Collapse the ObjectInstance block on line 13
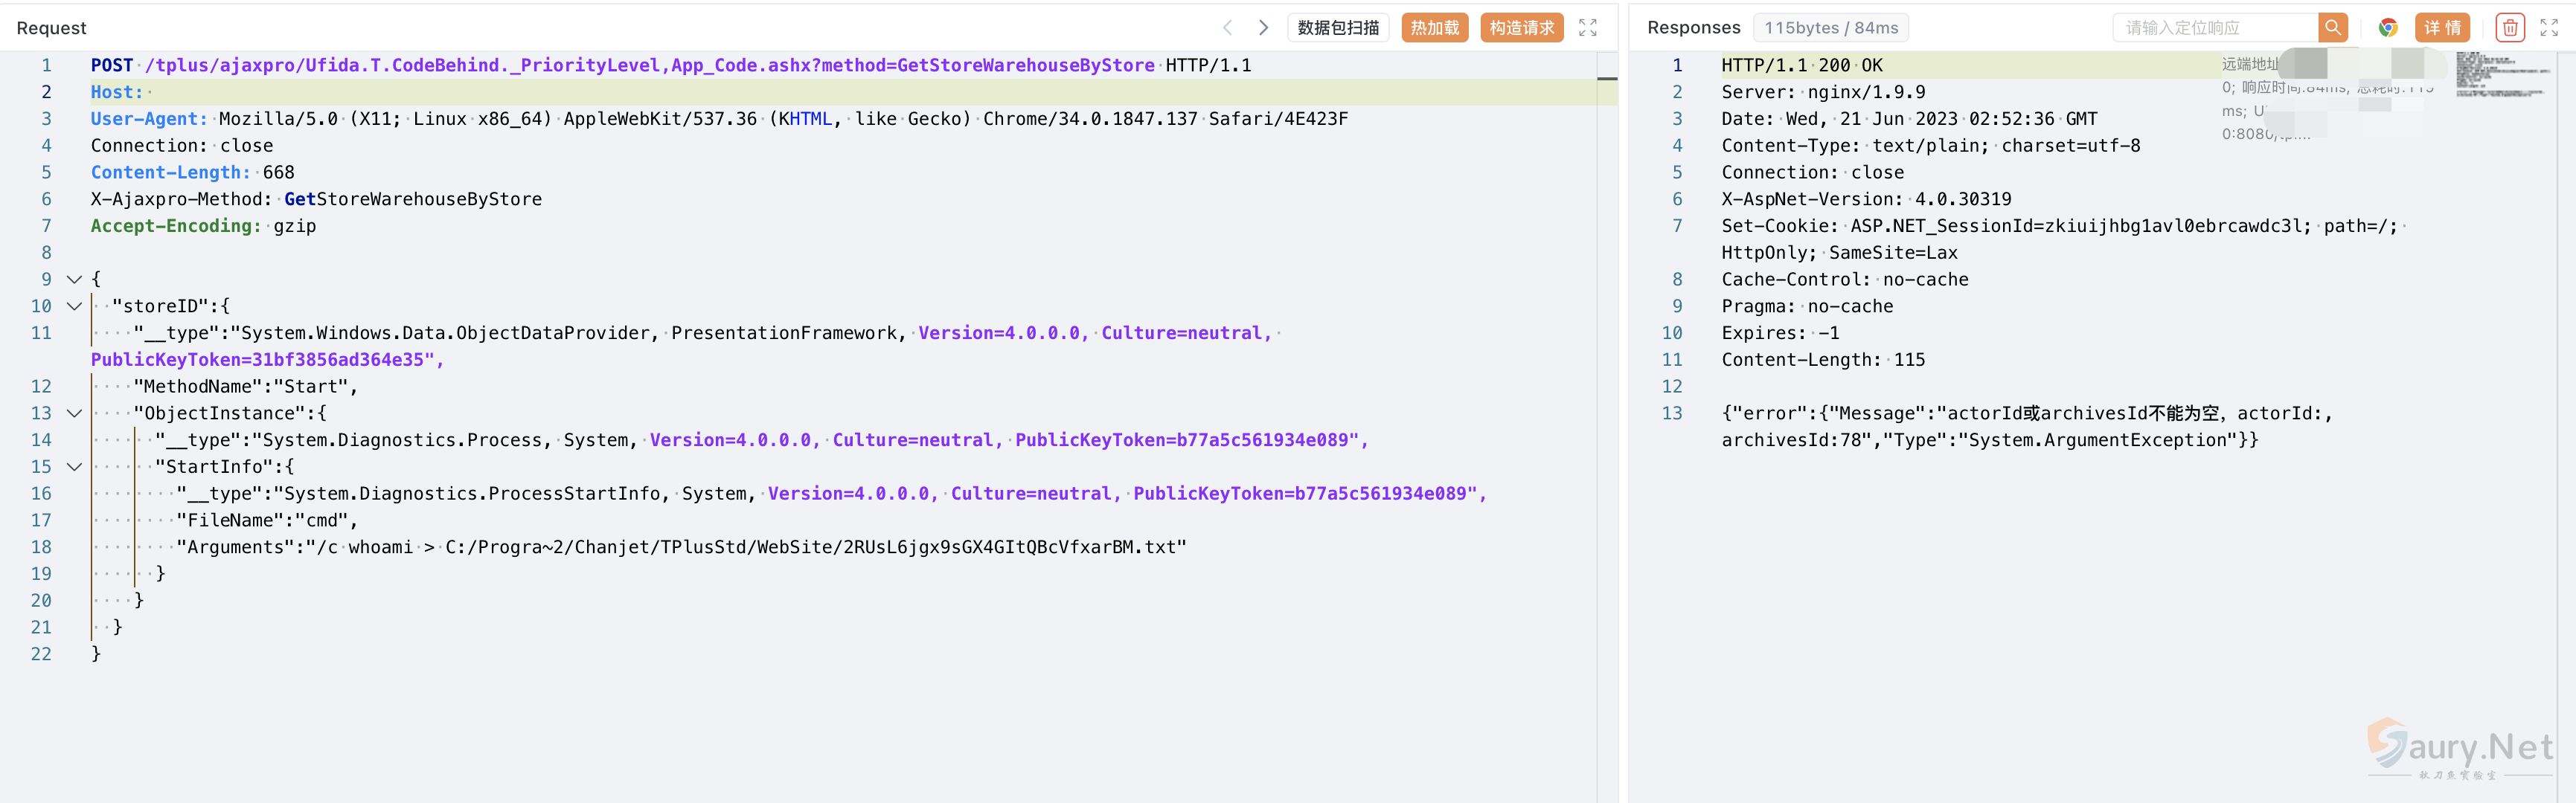 coord(74,413)
